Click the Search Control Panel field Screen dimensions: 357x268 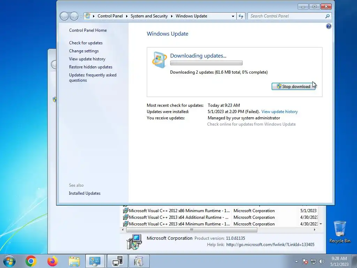[x=286, y=16]
